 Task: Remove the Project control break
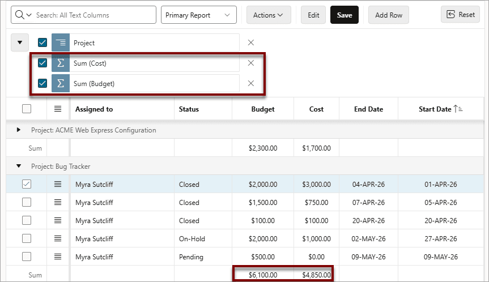point(251,42)
